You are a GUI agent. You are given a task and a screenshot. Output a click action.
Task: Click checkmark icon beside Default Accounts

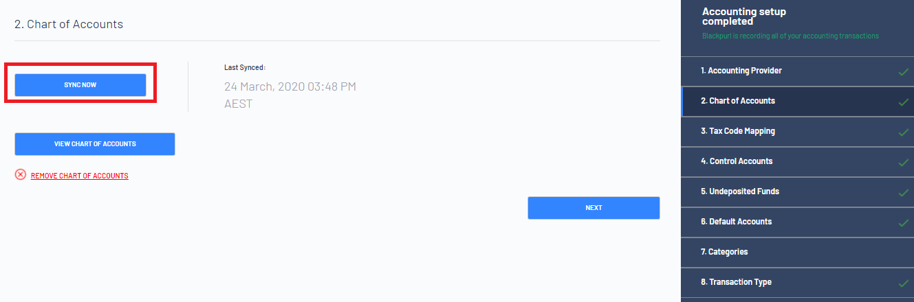(904, 222)
